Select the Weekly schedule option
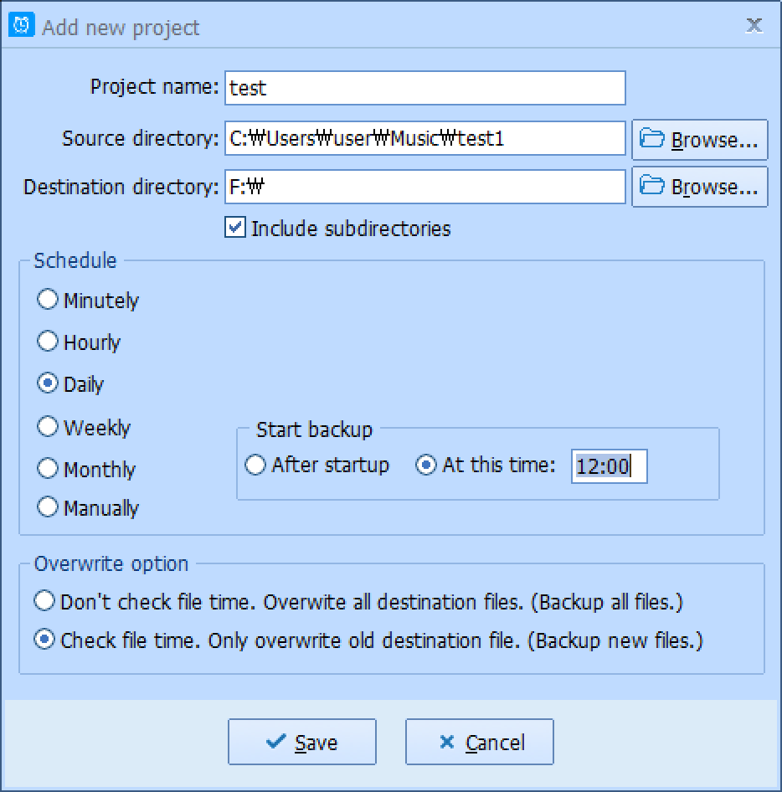782x792 pixels. 48,426
